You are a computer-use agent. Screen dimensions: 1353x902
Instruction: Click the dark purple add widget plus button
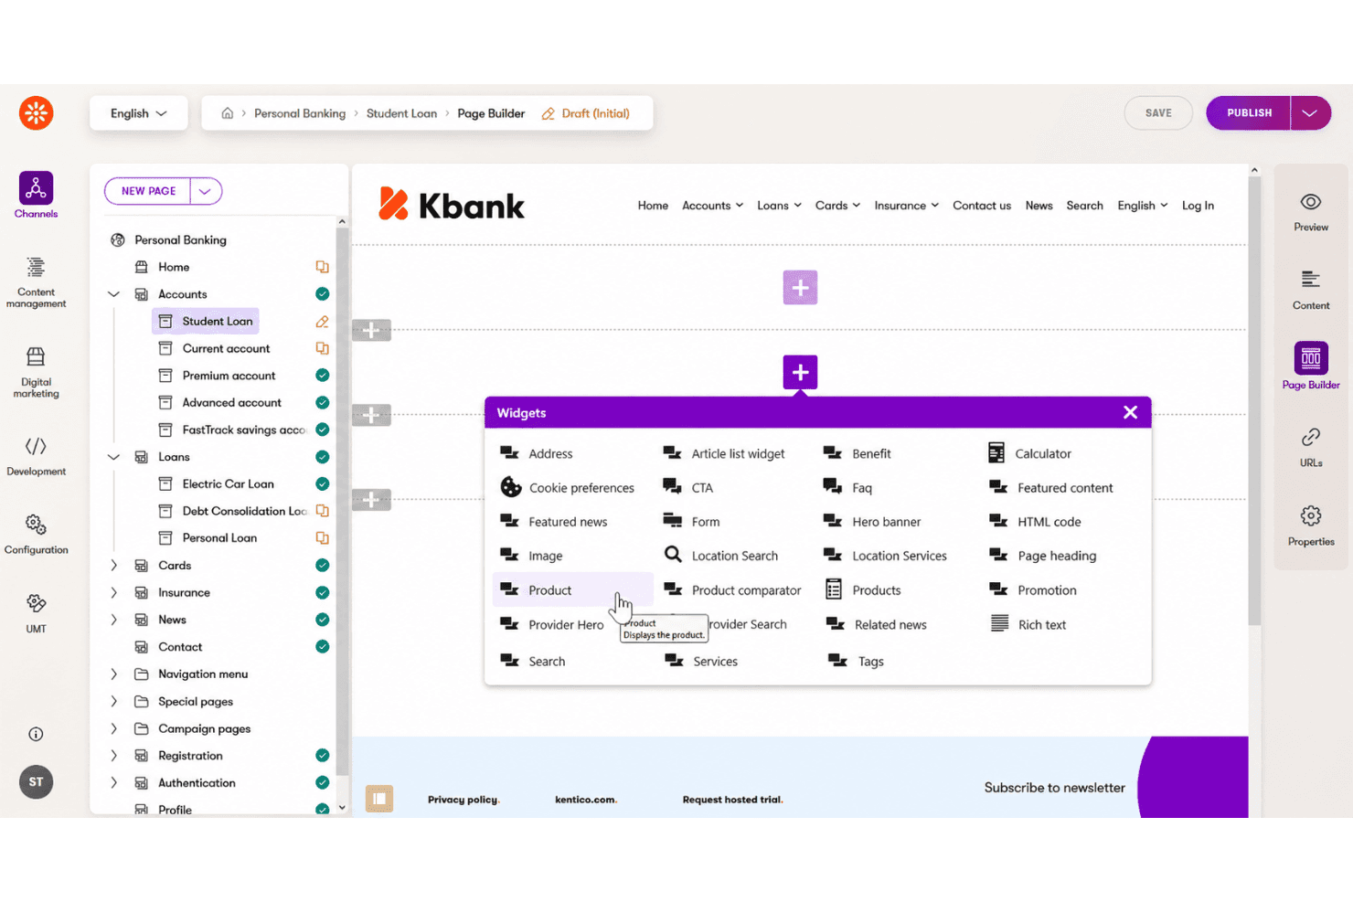click(800, 372)
